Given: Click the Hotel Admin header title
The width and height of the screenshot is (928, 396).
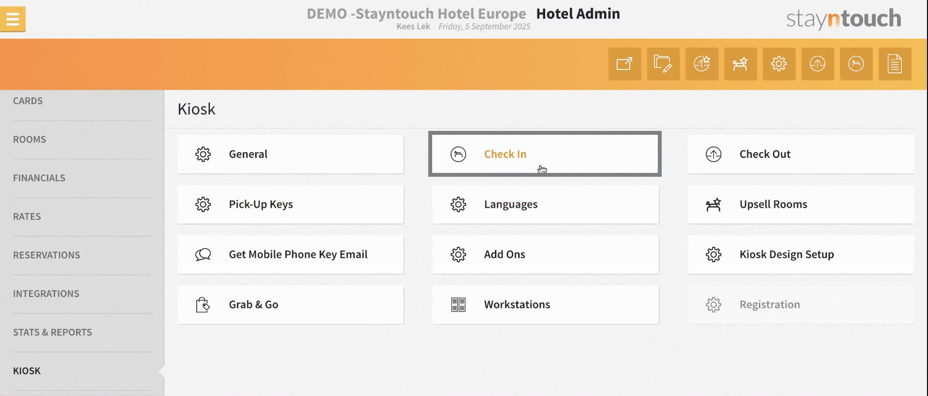Looking at the screenshot, I should coord(578,14).
